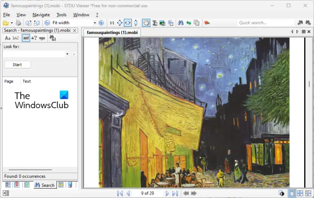Open the Window menu
Screen dimensions: 314x198
(x=81, y=15)
